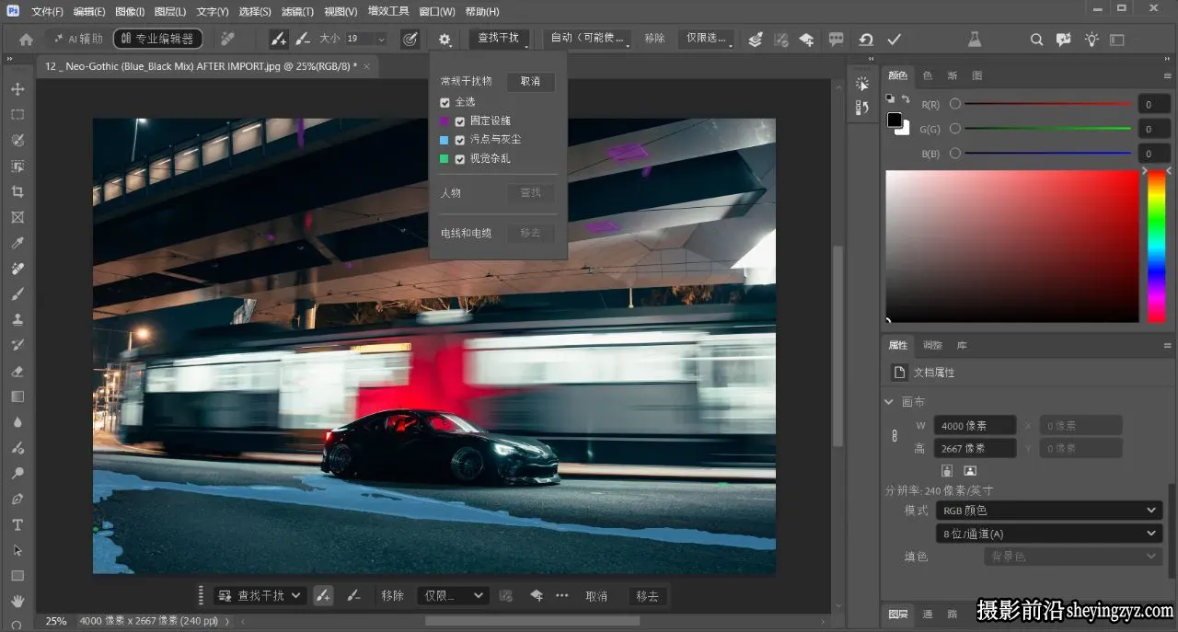Open the 自动（可能使… dropdown
Viewport: 1178px width, 632px height.
coord(588,39)
